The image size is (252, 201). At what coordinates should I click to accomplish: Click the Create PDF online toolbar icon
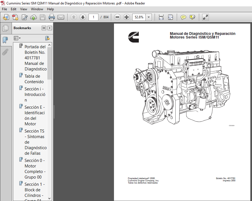6,17
